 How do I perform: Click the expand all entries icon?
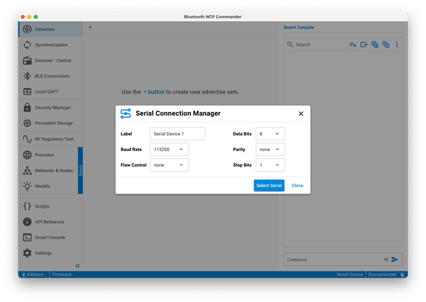click(375, 45)
